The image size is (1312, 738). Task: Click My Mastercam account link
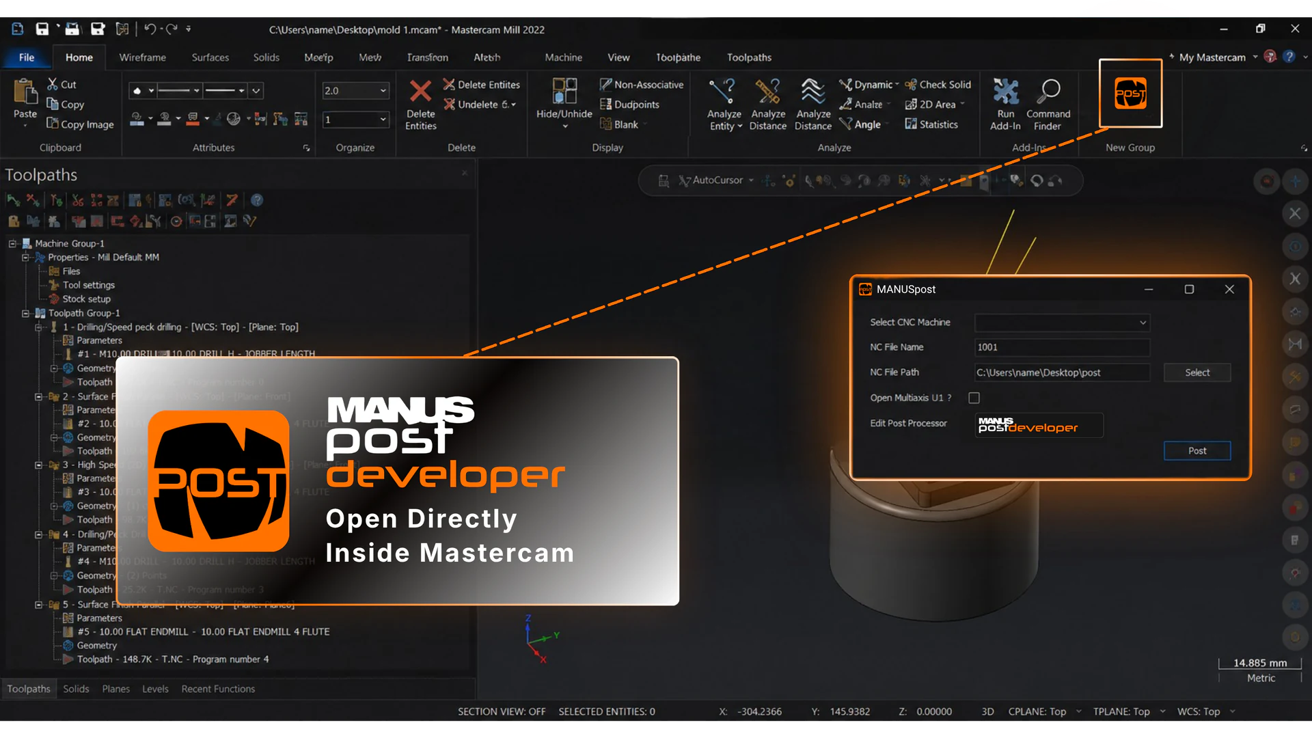click(1212, 57)
